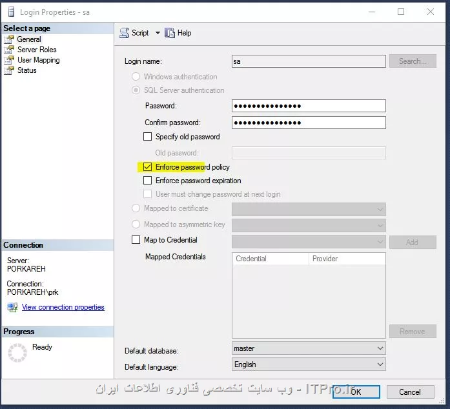Click the Status page icon
Image resolution: width=450 pixels, height=409 pixels.
click(x=9, y=70)
